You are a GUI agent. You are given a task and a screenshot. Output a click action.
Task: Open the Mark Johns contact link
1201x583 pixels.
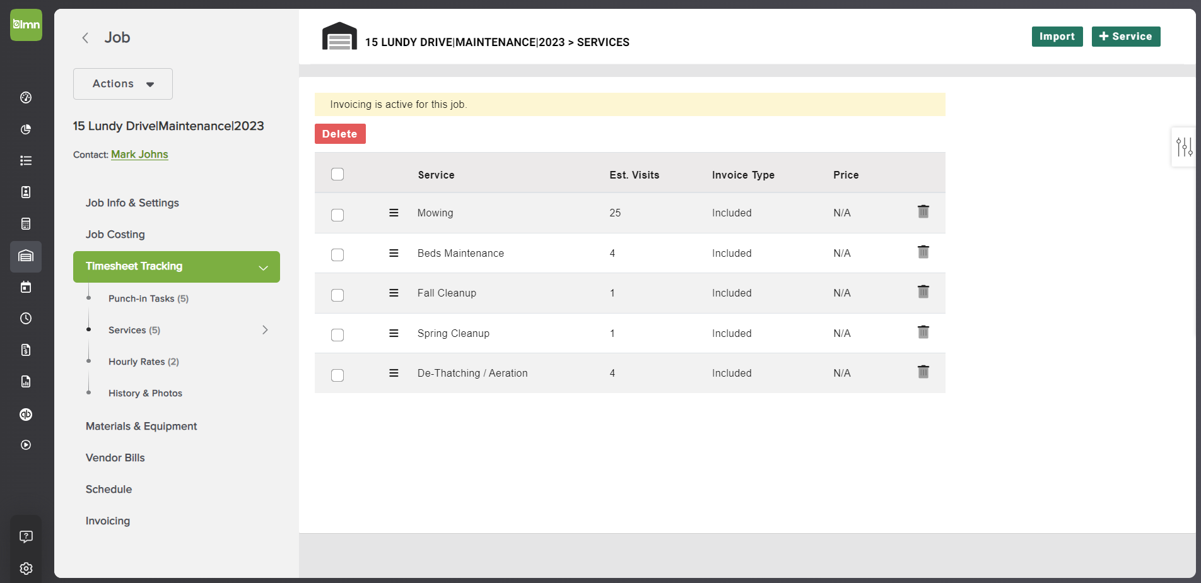pos(139,155)
